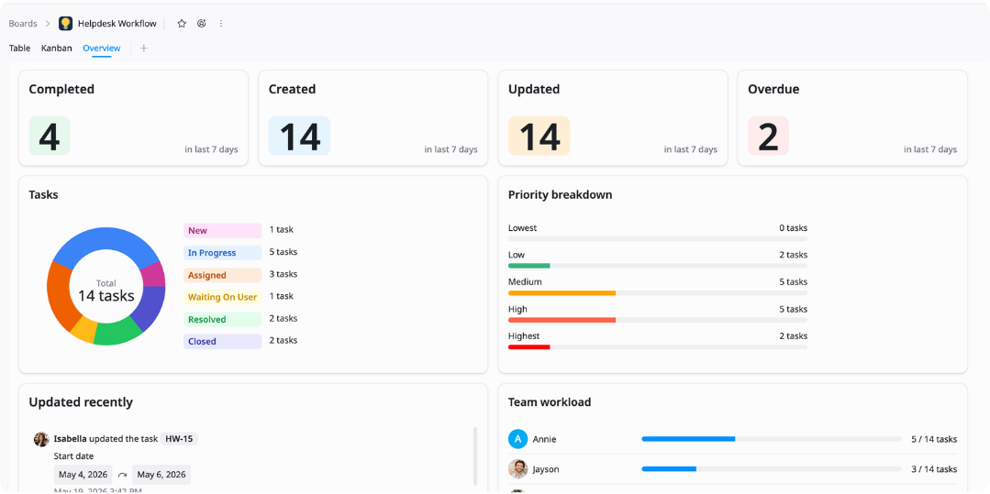Viewport: 990px width, 494px height.
Task: Click the Helpdesk Workflow board title
Action: 117,23
